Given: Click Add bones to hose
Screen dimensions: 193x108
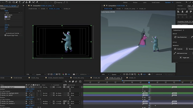Looking at the screenshot, I should 180,53.
